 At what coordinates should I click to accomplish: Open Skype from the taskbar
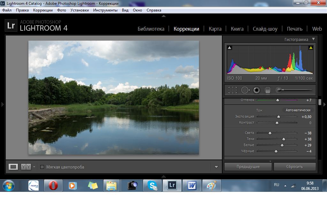click(x=152, y=185)
